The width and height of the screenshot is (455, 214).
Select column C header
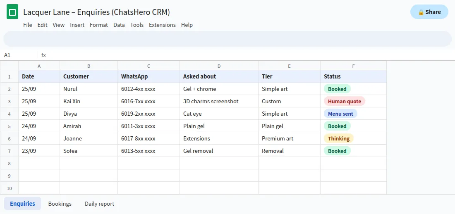pyautogui.click(x=148, y=66)
